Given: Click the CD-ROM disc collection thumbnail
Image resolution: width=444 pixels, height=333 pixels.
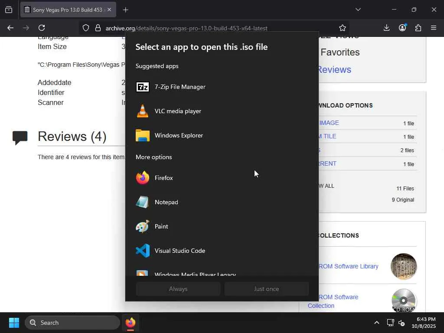Looking at the screenshot, I should [x=404, y=301].
